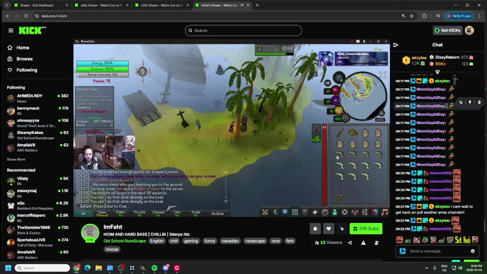This screenshot has height=274, width=487.
Task: Open AHMEDLNDY's channel in Following
Action: click(x=37, y=98)
